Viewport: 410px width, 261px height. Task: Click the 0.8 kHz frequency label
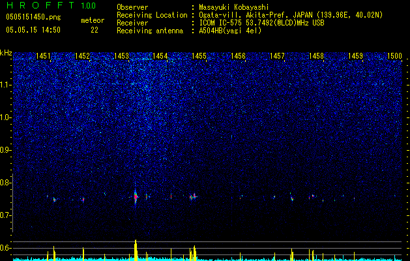point(5,183)
